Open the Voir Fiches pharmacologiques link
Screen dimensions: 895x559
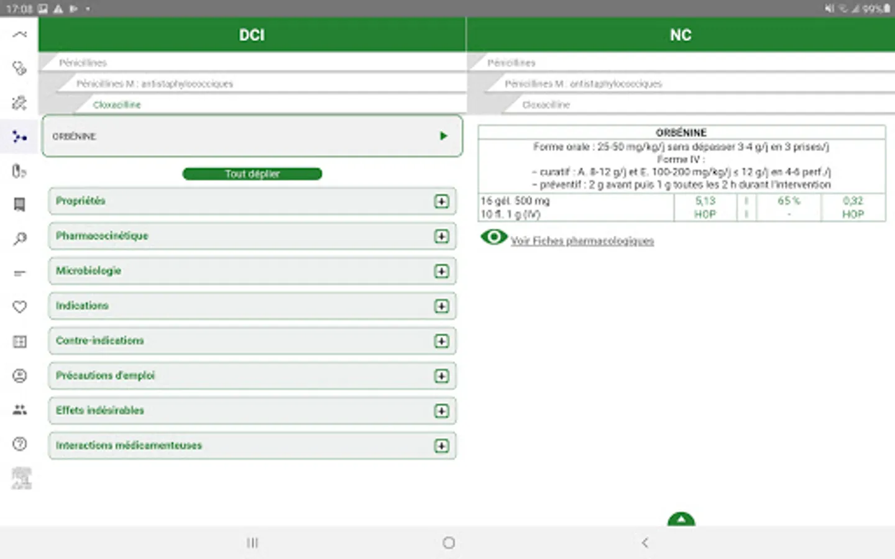[x=582, y=241]
